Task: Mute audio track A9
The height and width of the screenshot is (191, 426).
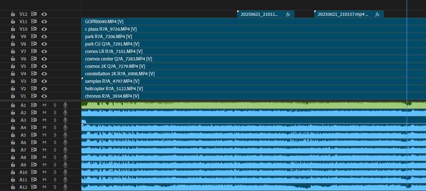Action: point(44,164)
